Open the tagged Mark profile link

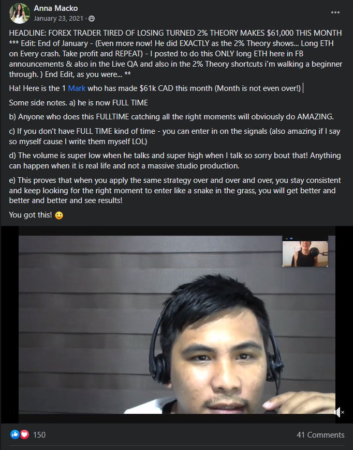click(77, 88)
